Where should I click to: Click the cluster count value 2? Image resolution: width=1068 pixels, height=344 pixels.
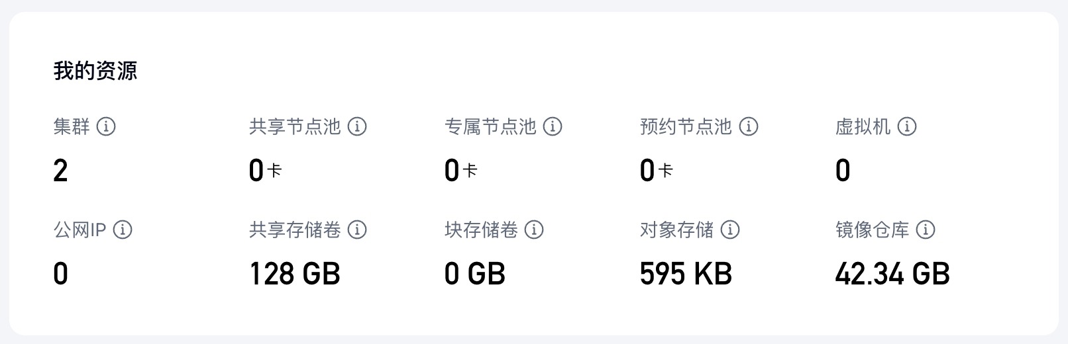click(x=60, y=171)
